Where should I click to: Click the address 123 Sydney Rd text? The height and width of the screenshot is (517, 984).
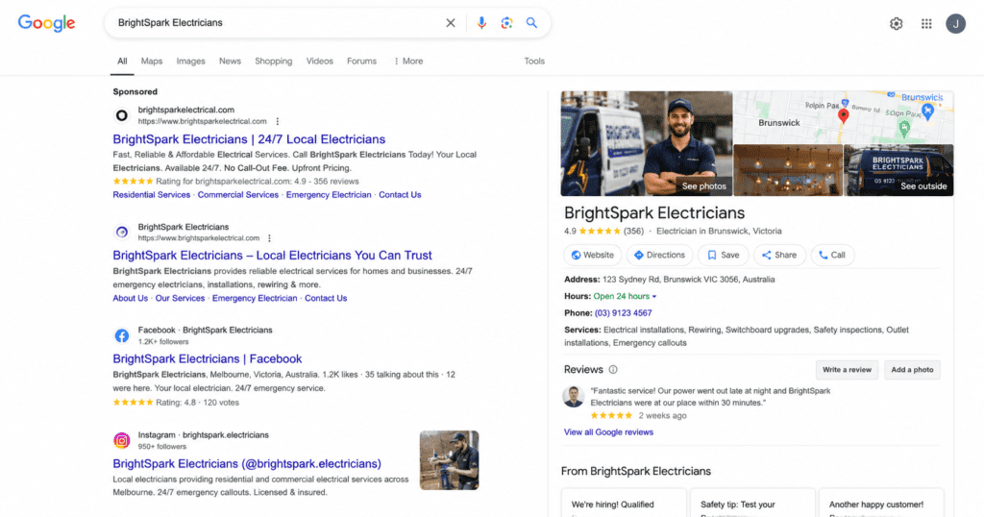pyautogui.click(x=688, y=280)
